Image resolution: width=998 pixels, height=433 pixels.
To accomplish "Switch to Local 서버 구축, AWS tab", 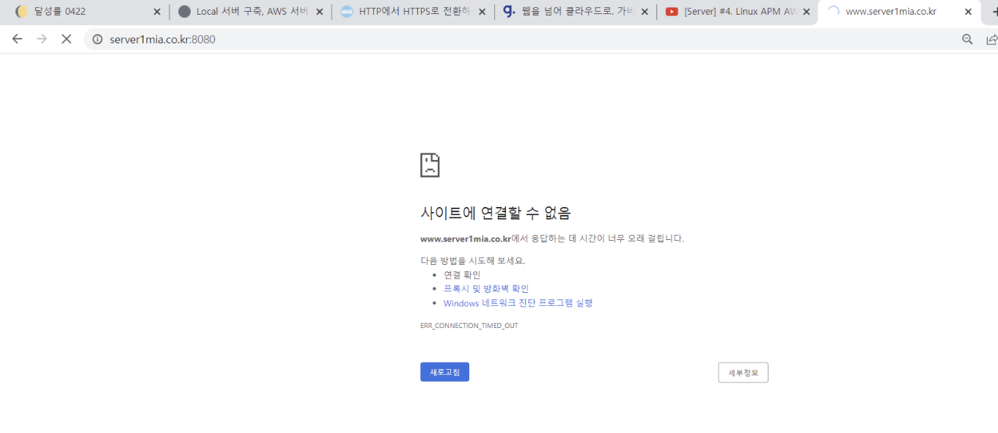I will click(x=249, y=12).
